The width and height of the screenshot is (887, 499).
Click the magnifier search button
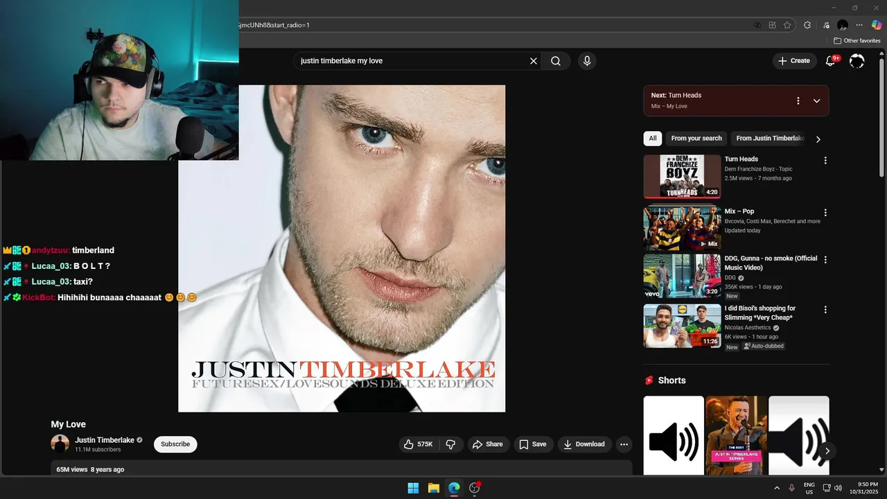556,61
